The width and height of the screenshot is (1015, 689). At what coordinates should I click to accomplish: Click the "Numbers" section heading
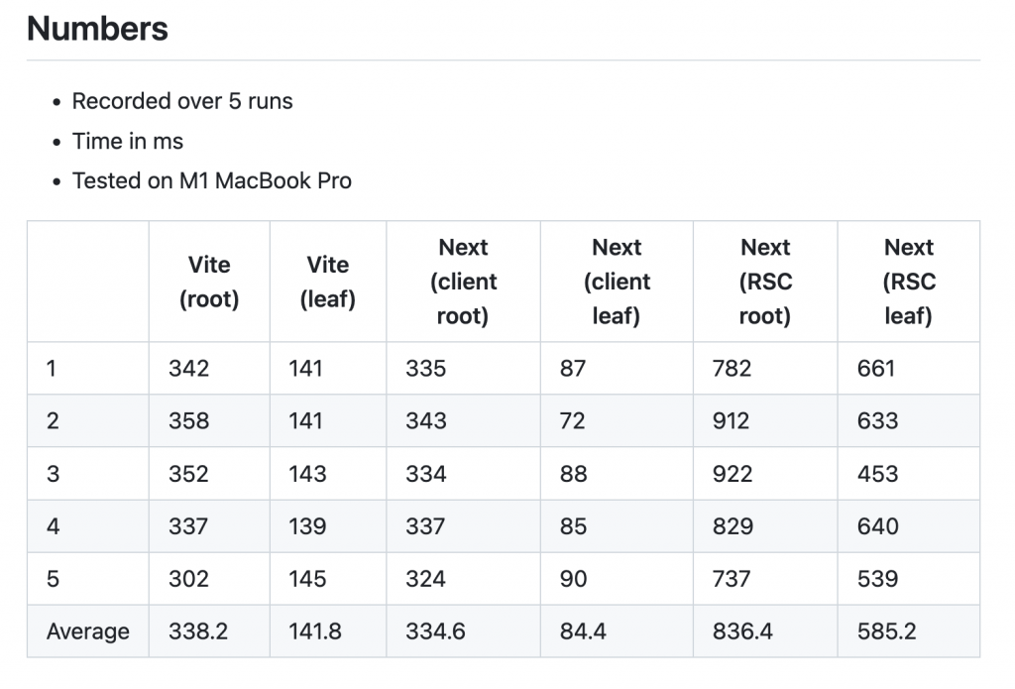pyautogui.click(x=97, y=28)
